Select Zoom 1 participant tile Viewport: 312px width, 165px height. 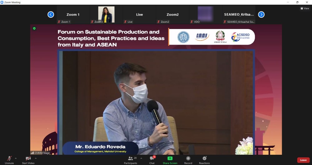click(x=73, y=15)
